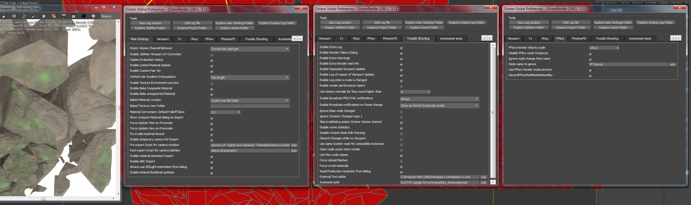Click the lock icon in viewport toolbar
The height and width of the screenshot is (205, 691).
[4, 16]
